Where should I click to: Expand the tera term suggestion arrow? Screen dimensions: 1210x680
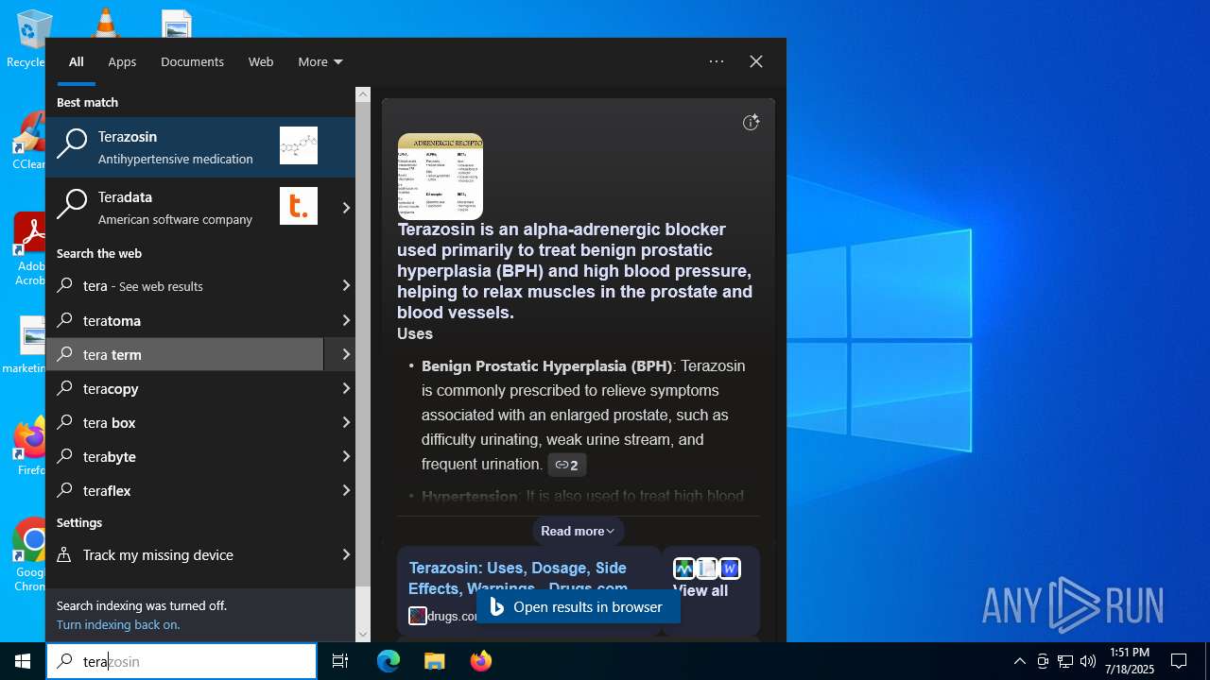click(x=346, y=354)
